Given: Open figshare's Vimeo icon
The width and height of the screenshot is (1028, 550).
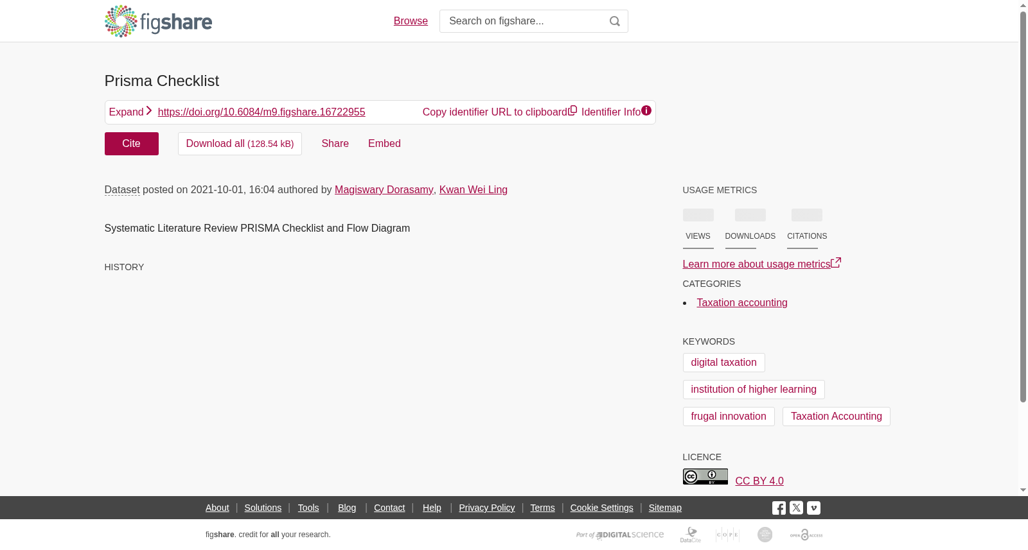Looking at the screenshot, I should 813,508.
